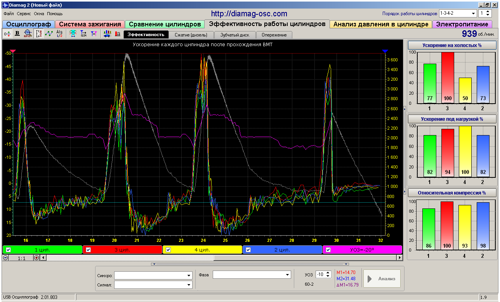Switch to the Сравнение цилиндров tab
Screen dimensions: 500x302
pos(165,24)
